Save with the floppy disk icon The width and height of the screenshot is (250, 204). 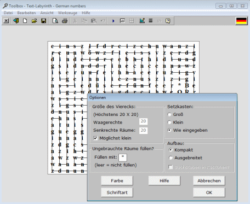click(43, 21)
